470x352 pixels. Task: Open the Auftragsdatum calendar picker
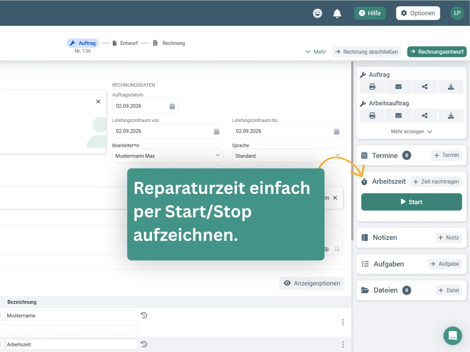tap(172, 106)
